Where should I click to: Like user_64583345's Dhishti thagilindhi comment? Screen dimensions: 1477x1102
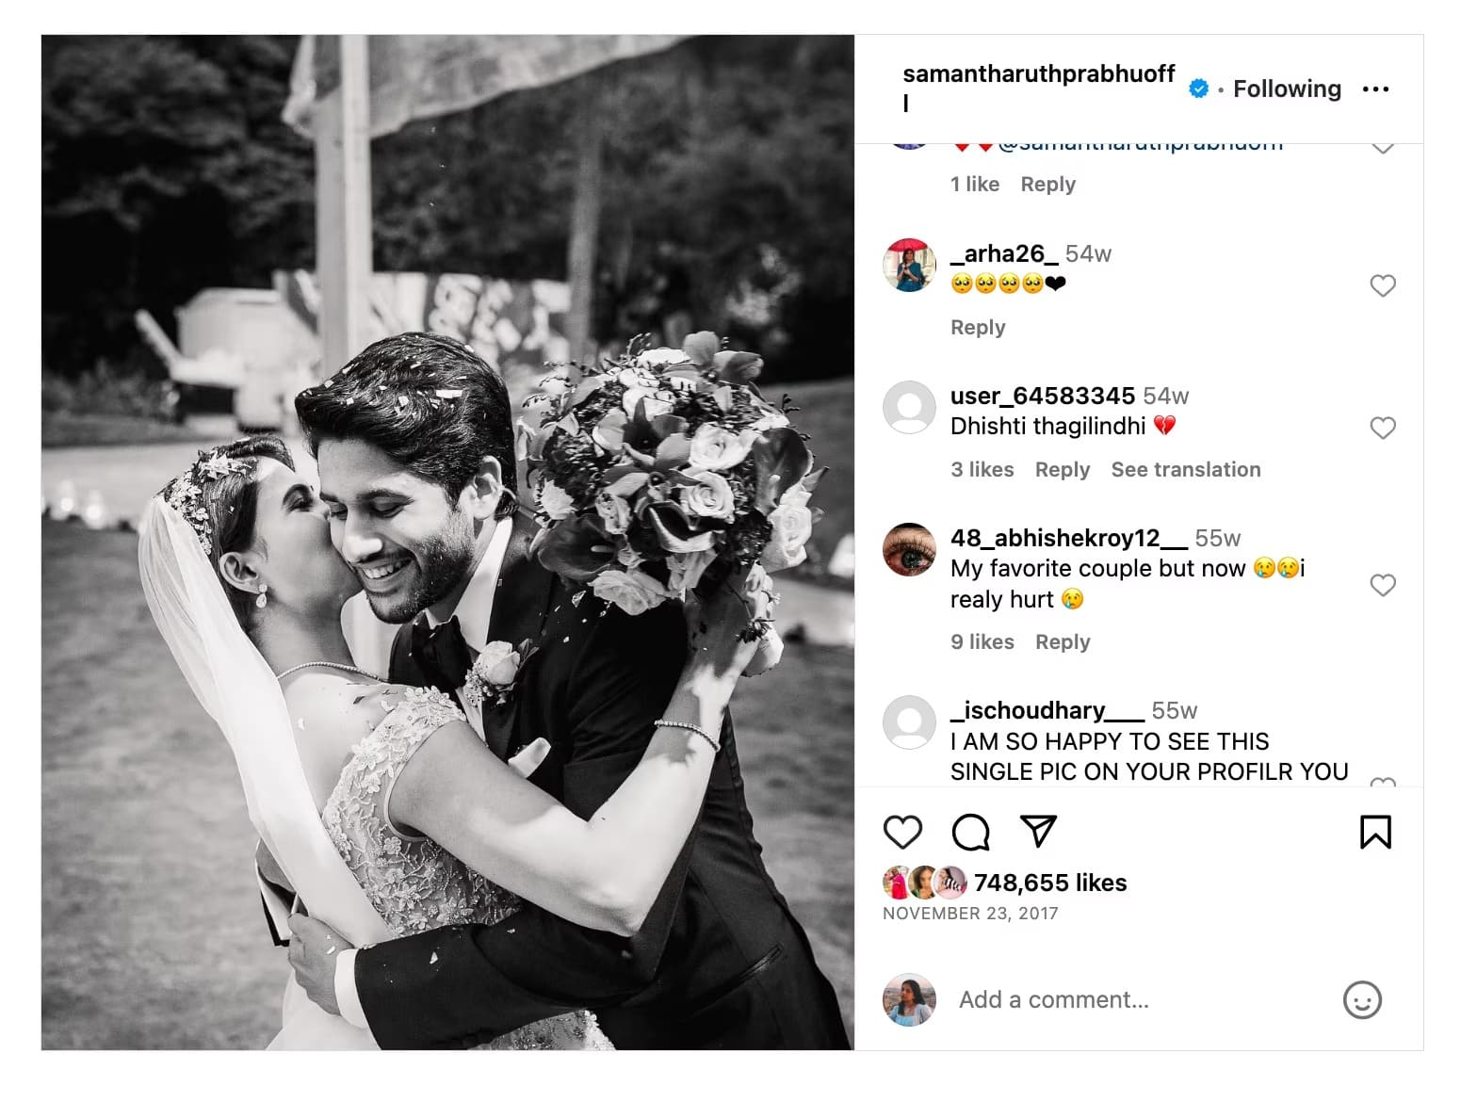coord(1383,428)
